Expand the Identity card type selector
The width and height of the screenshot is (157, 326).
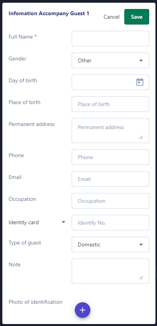tap(37, 222)
